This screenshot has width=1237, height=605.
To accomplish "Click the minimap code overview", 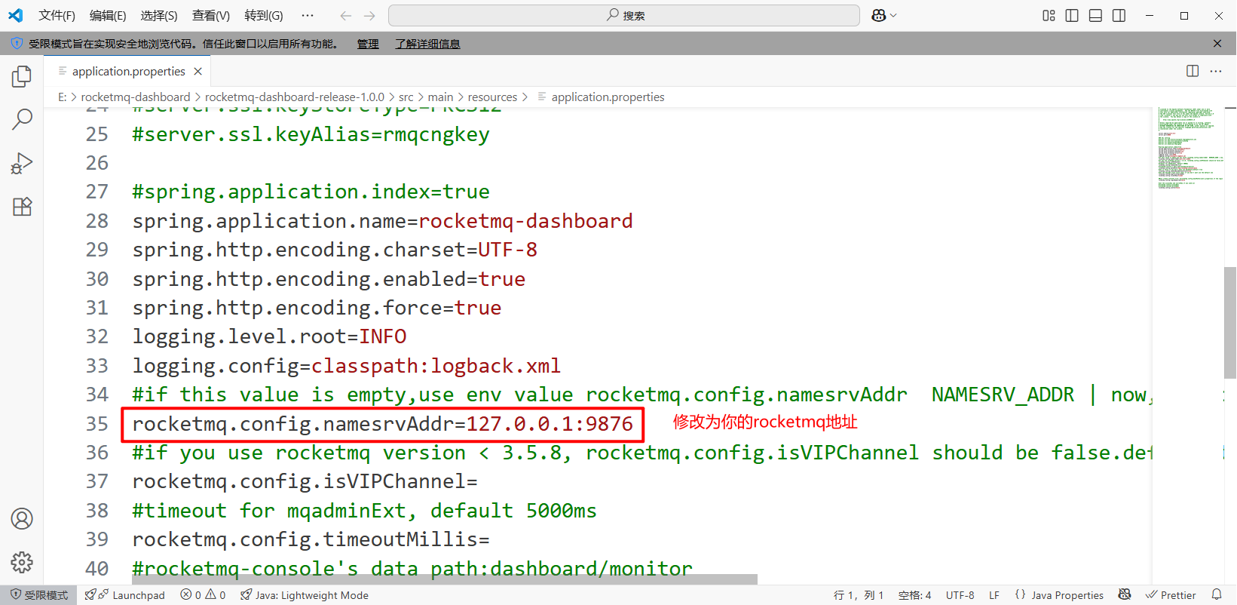I will tap(1190, 148).
